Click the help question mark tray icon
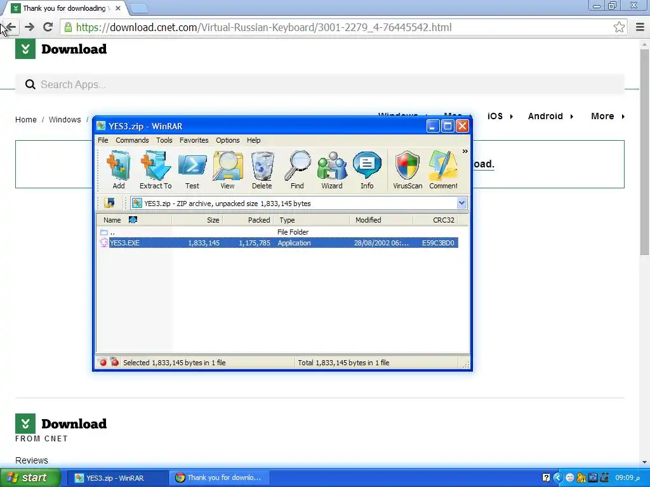Image resolution: width=650 pixels, height=487 pixels. click(546, 478)
